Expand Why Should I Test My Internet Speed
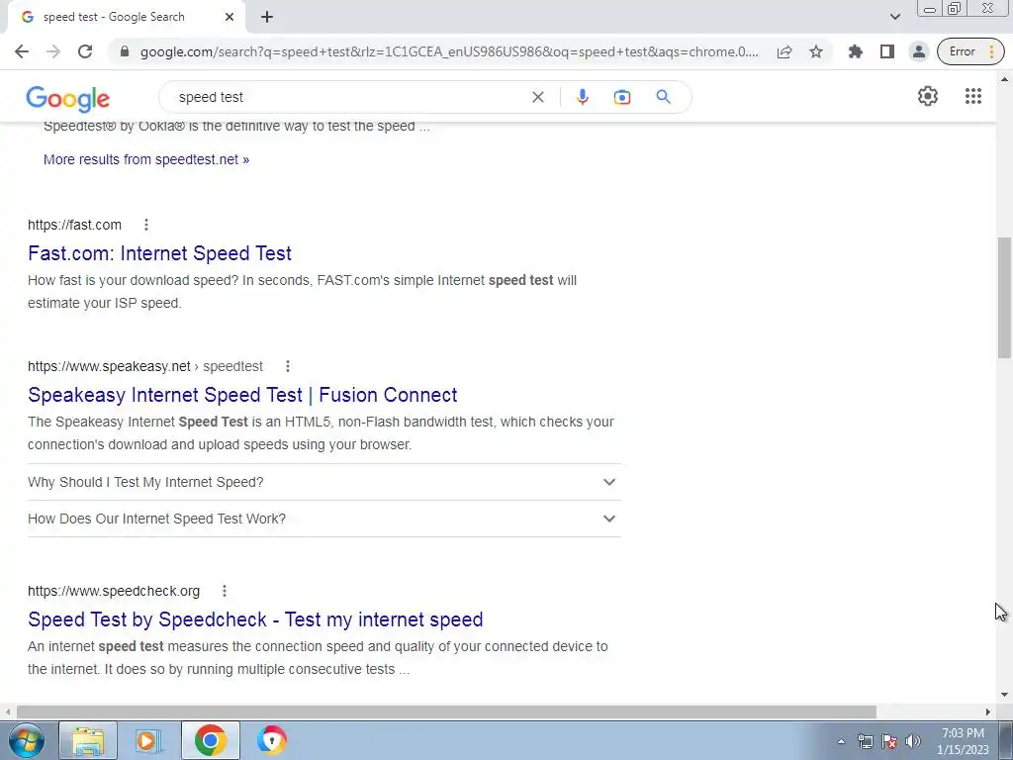 [x=324, y=482]
